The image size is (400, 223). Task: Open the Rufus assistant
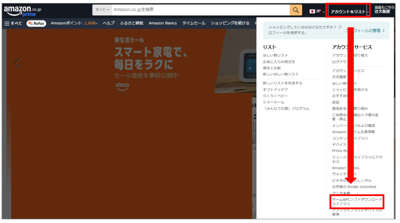point(36,23)
